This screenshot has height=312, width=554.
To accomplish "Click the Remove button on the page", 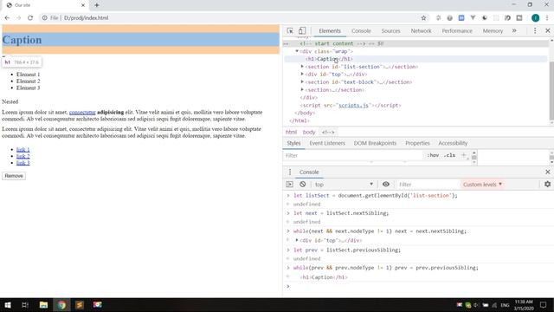I will [14, 176].
